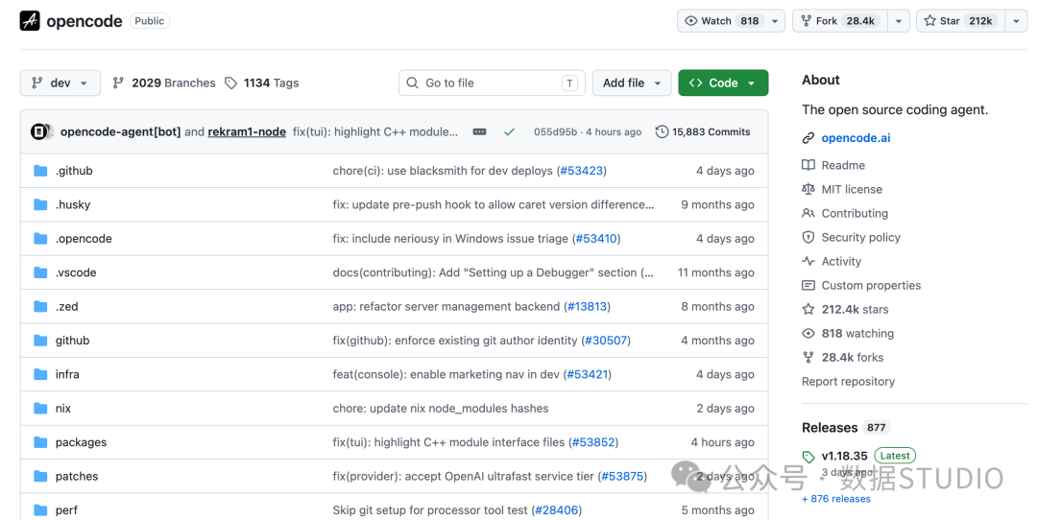This screenshot has height=520, width=1037.
Task: Click the green checkmark commit status icon
Action: click(x=509, y=132)
